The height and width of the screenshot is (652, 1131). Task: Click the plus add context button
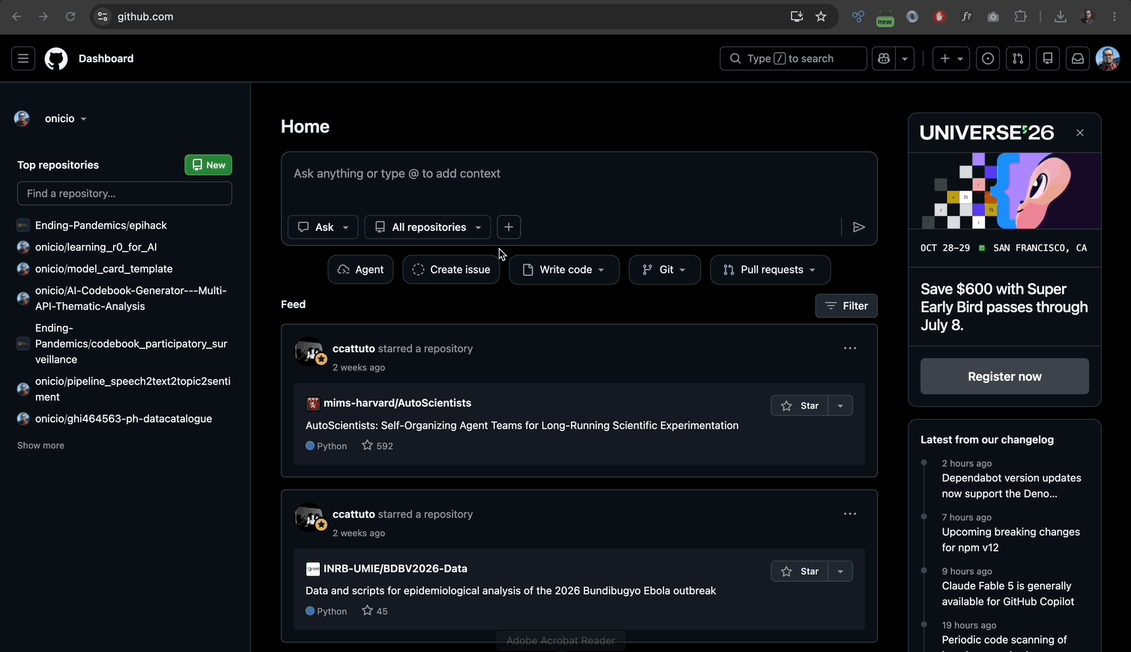click(509, 227)
